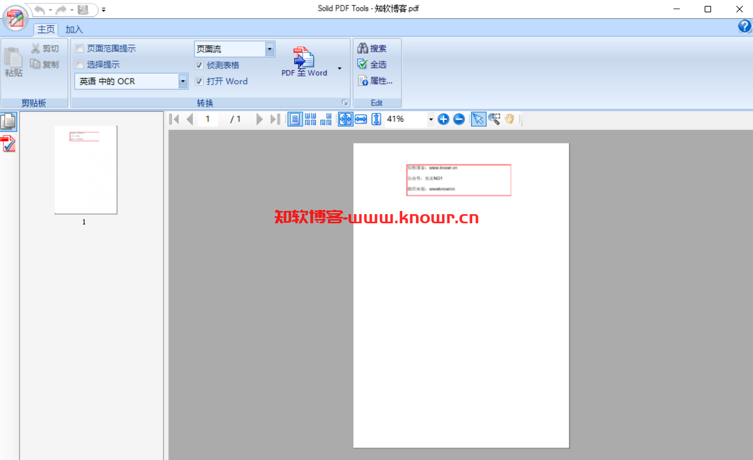Uncheck the 打开 Word checkbox

pos(199,82)
